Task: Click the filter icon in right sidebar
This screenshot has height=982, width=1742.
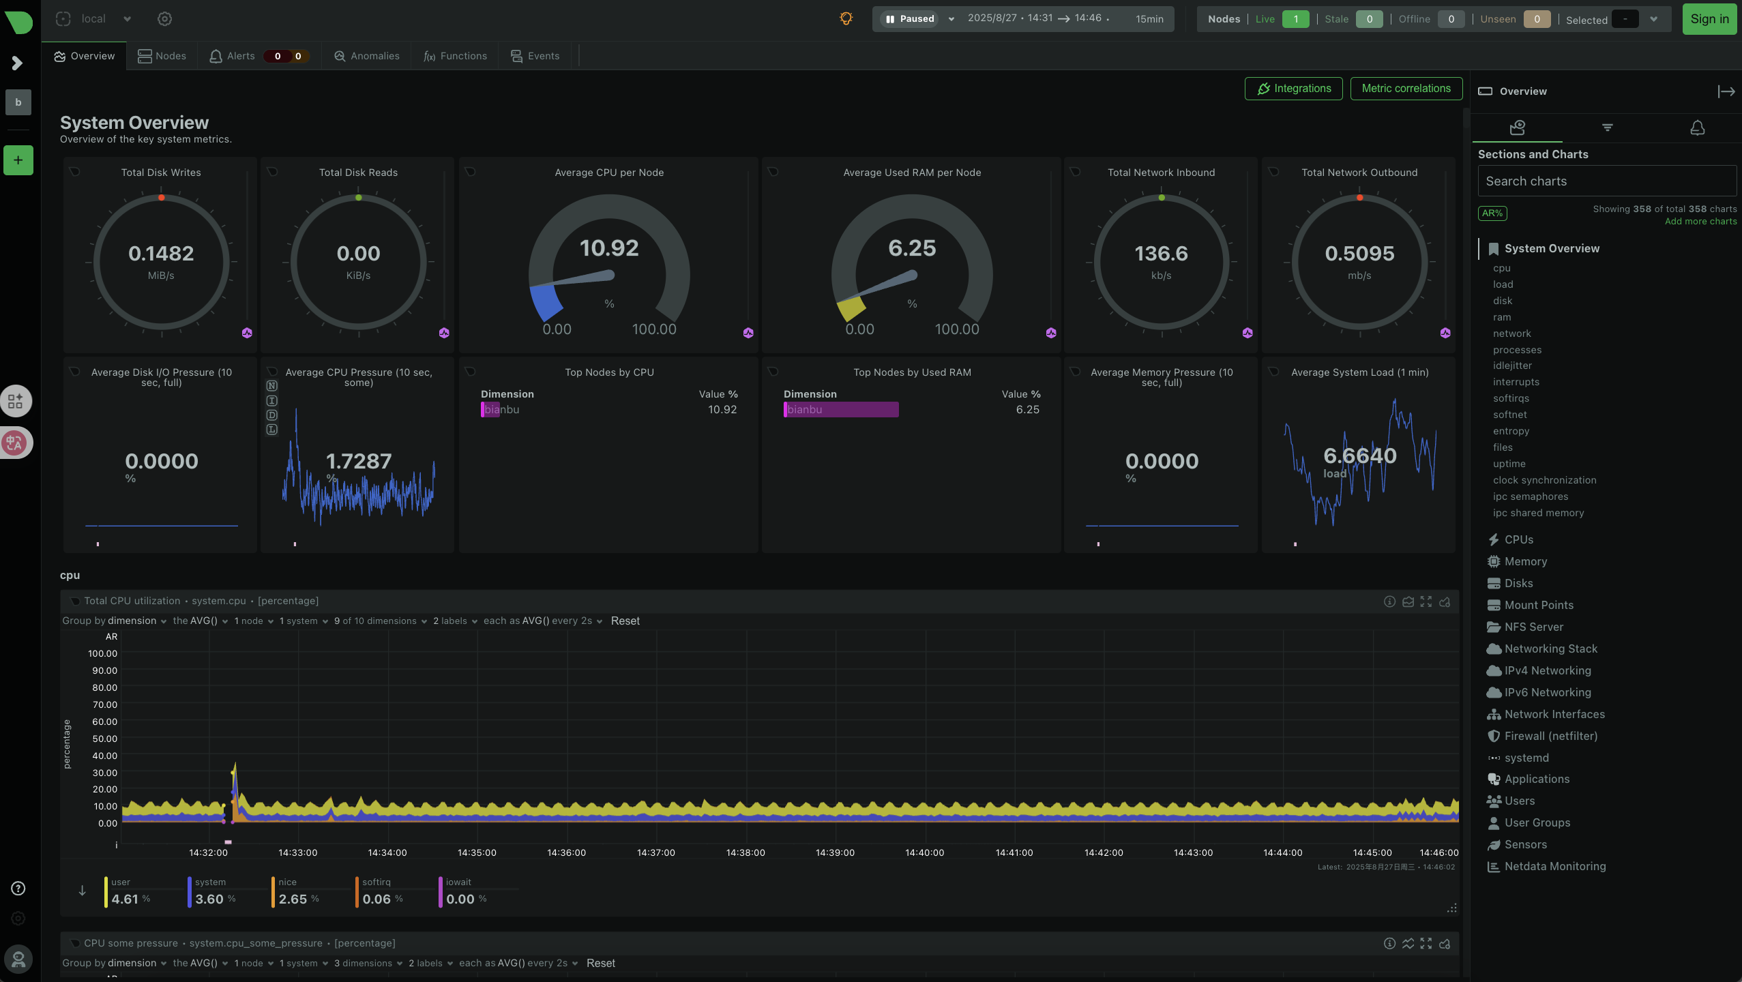Action: (1607, 128)
